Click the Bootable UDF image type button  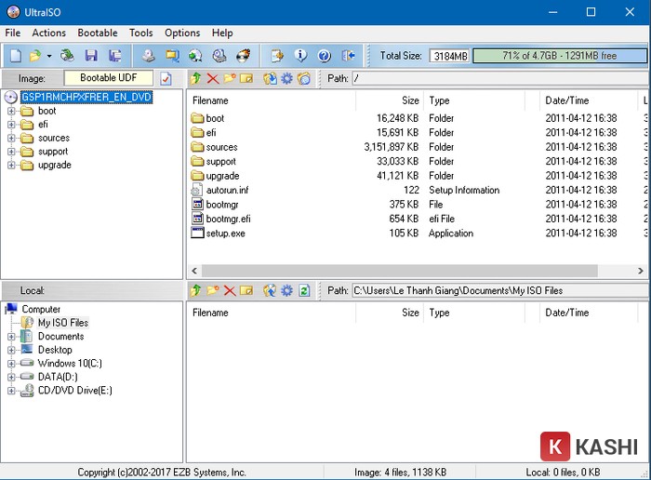tap(110, 78)
